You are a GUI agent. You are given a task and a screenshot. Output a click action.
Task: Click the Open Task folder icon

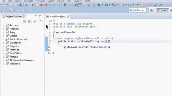pyautogui.click(x=142, y=5)
